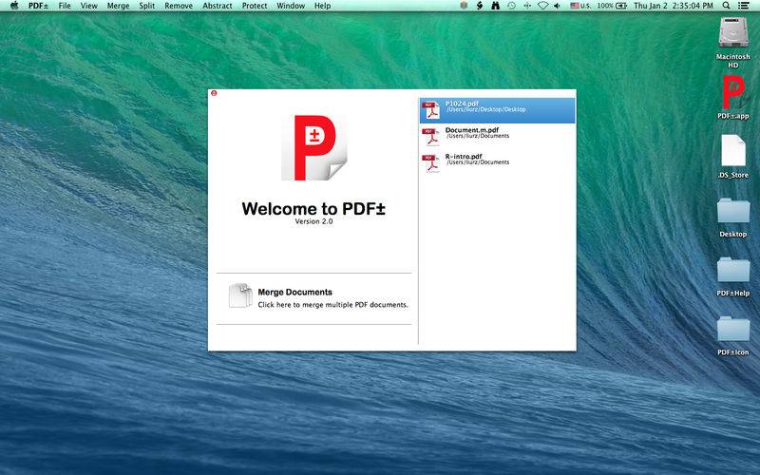
Task: Click the date and time Thu Jan 2
Action: click(x=674, y=6)
